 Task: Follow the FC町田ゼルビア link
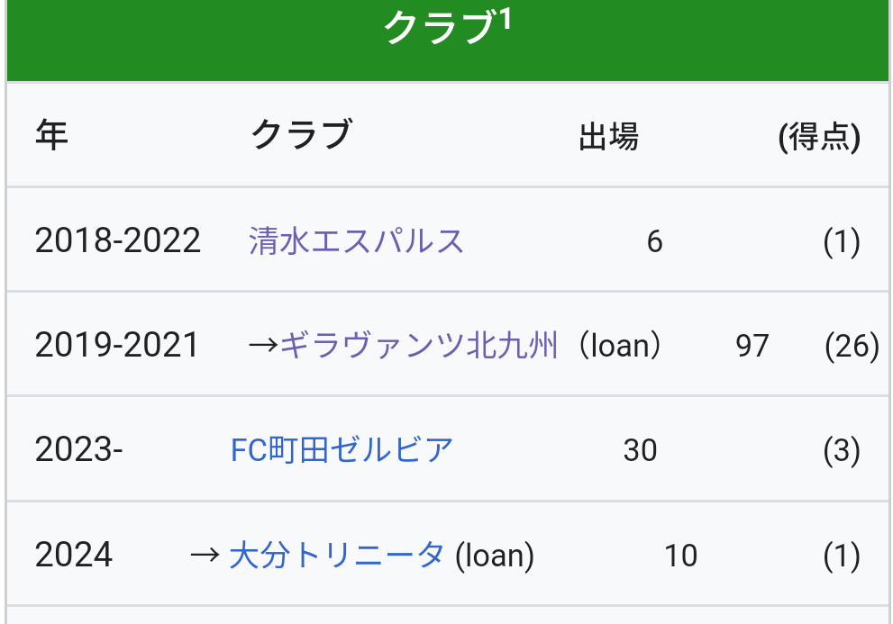[342, 450]
